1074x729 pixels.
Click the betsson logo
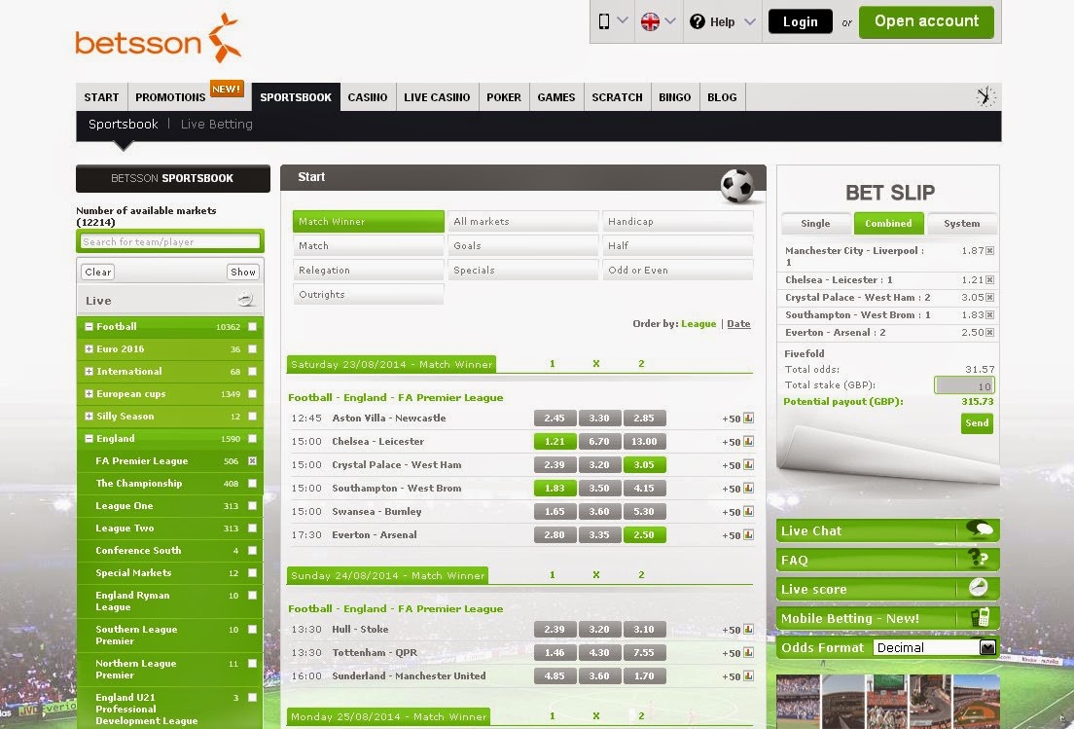(x=159, y=39)
